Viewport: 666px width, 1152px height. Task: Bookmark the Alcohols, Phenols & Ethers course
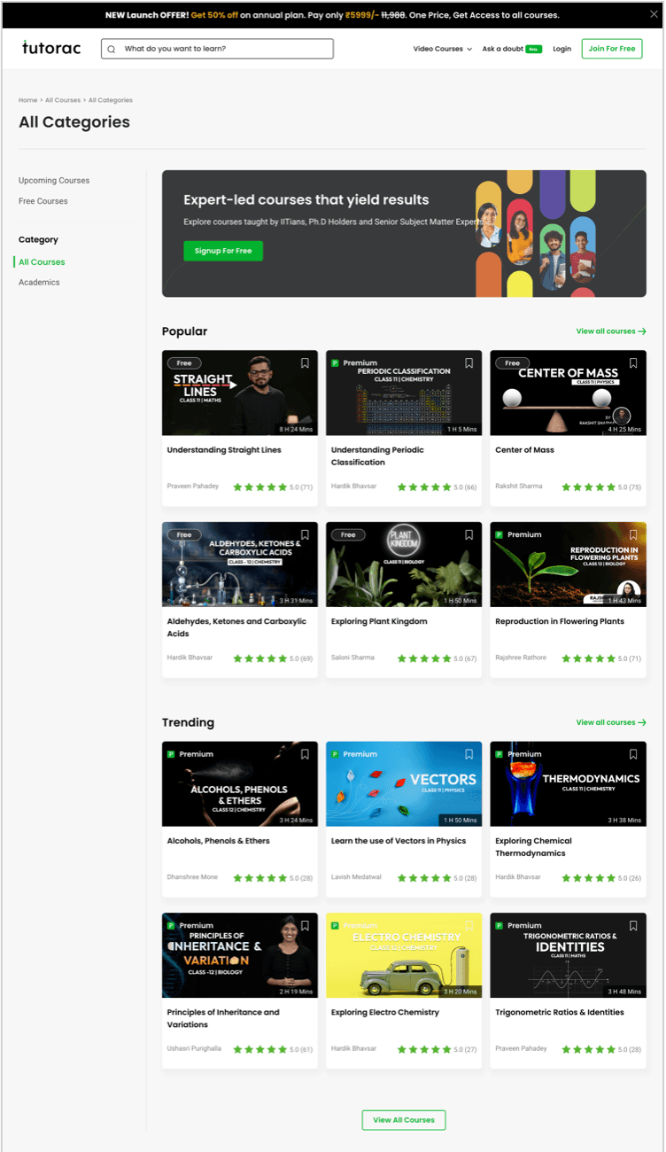pos(305,754)
